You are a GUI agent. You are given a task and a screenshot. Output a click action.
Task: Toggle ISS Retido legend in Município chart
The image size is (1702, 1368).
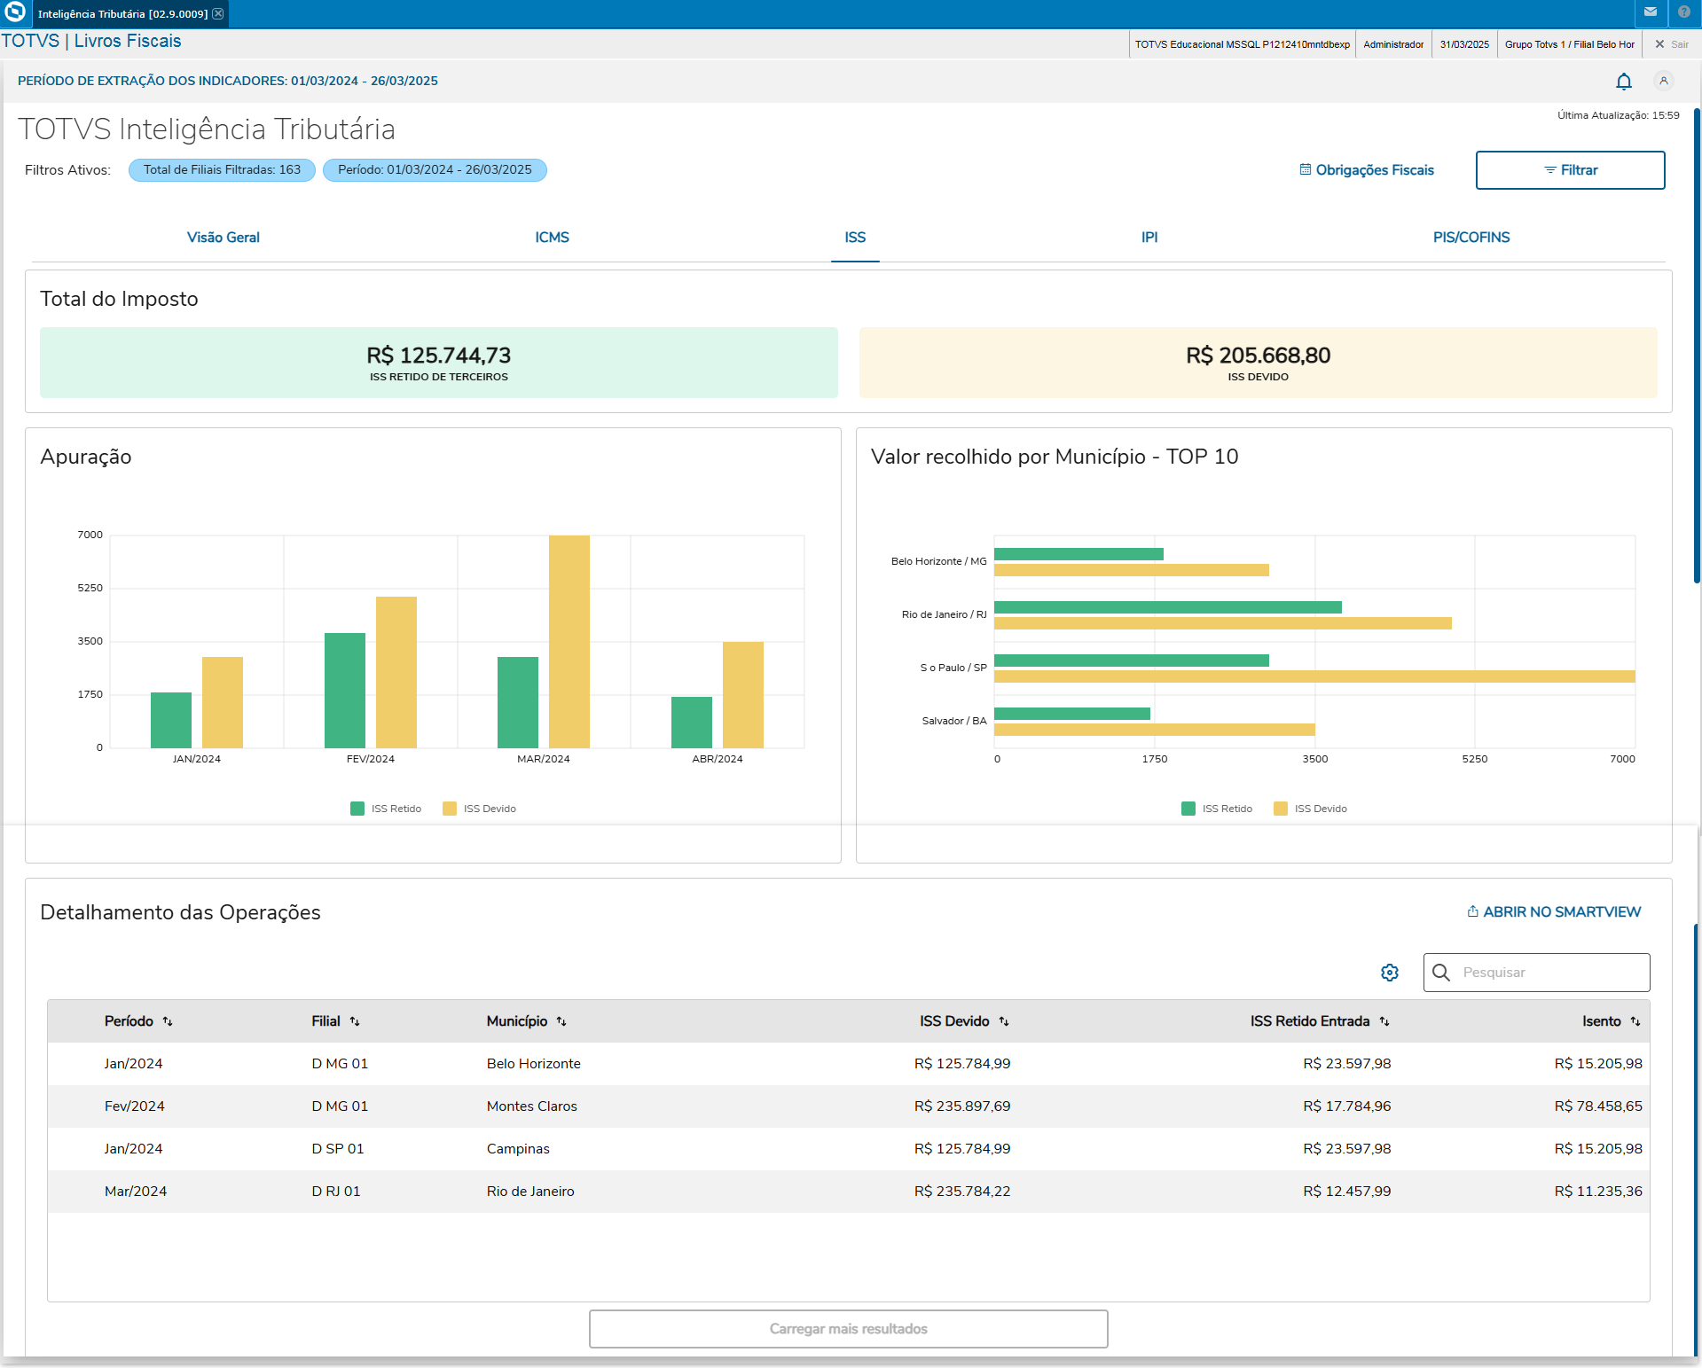(x=1217, y=809)
